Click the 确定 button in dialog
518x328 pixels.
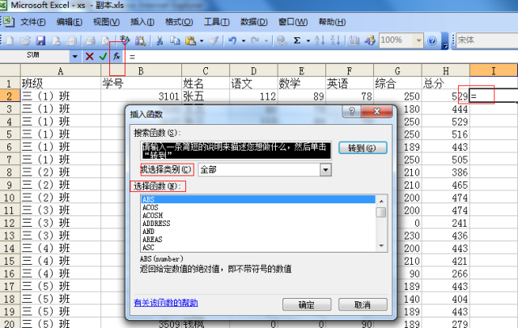click(x=307, y=305)
